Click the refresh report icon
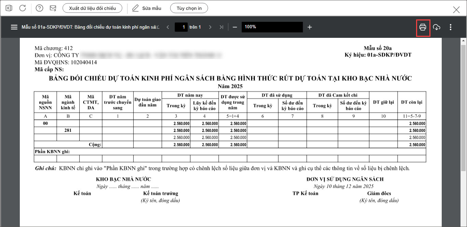The height and width of the screenshot is (227, 467). [23, 8]
